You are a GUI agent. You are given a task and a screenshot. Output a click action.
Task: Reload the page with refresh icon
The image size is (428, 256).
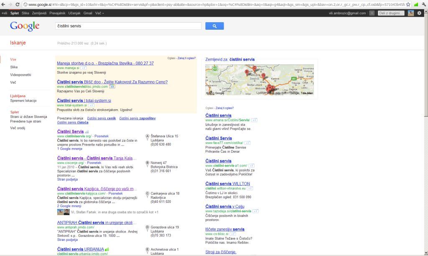[17, 4]
